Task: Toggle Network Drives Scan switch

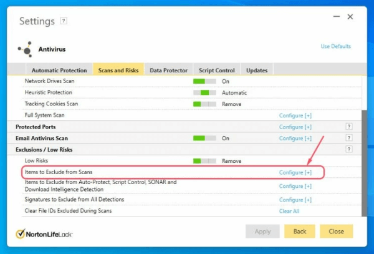Action: point(204,81)
